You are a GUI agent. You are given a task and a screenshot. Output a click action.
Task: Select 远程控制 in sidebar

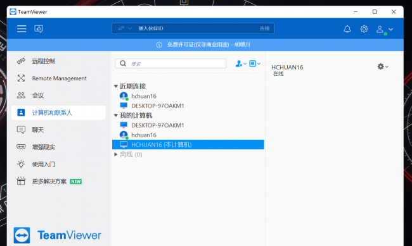tap(58, 61)
